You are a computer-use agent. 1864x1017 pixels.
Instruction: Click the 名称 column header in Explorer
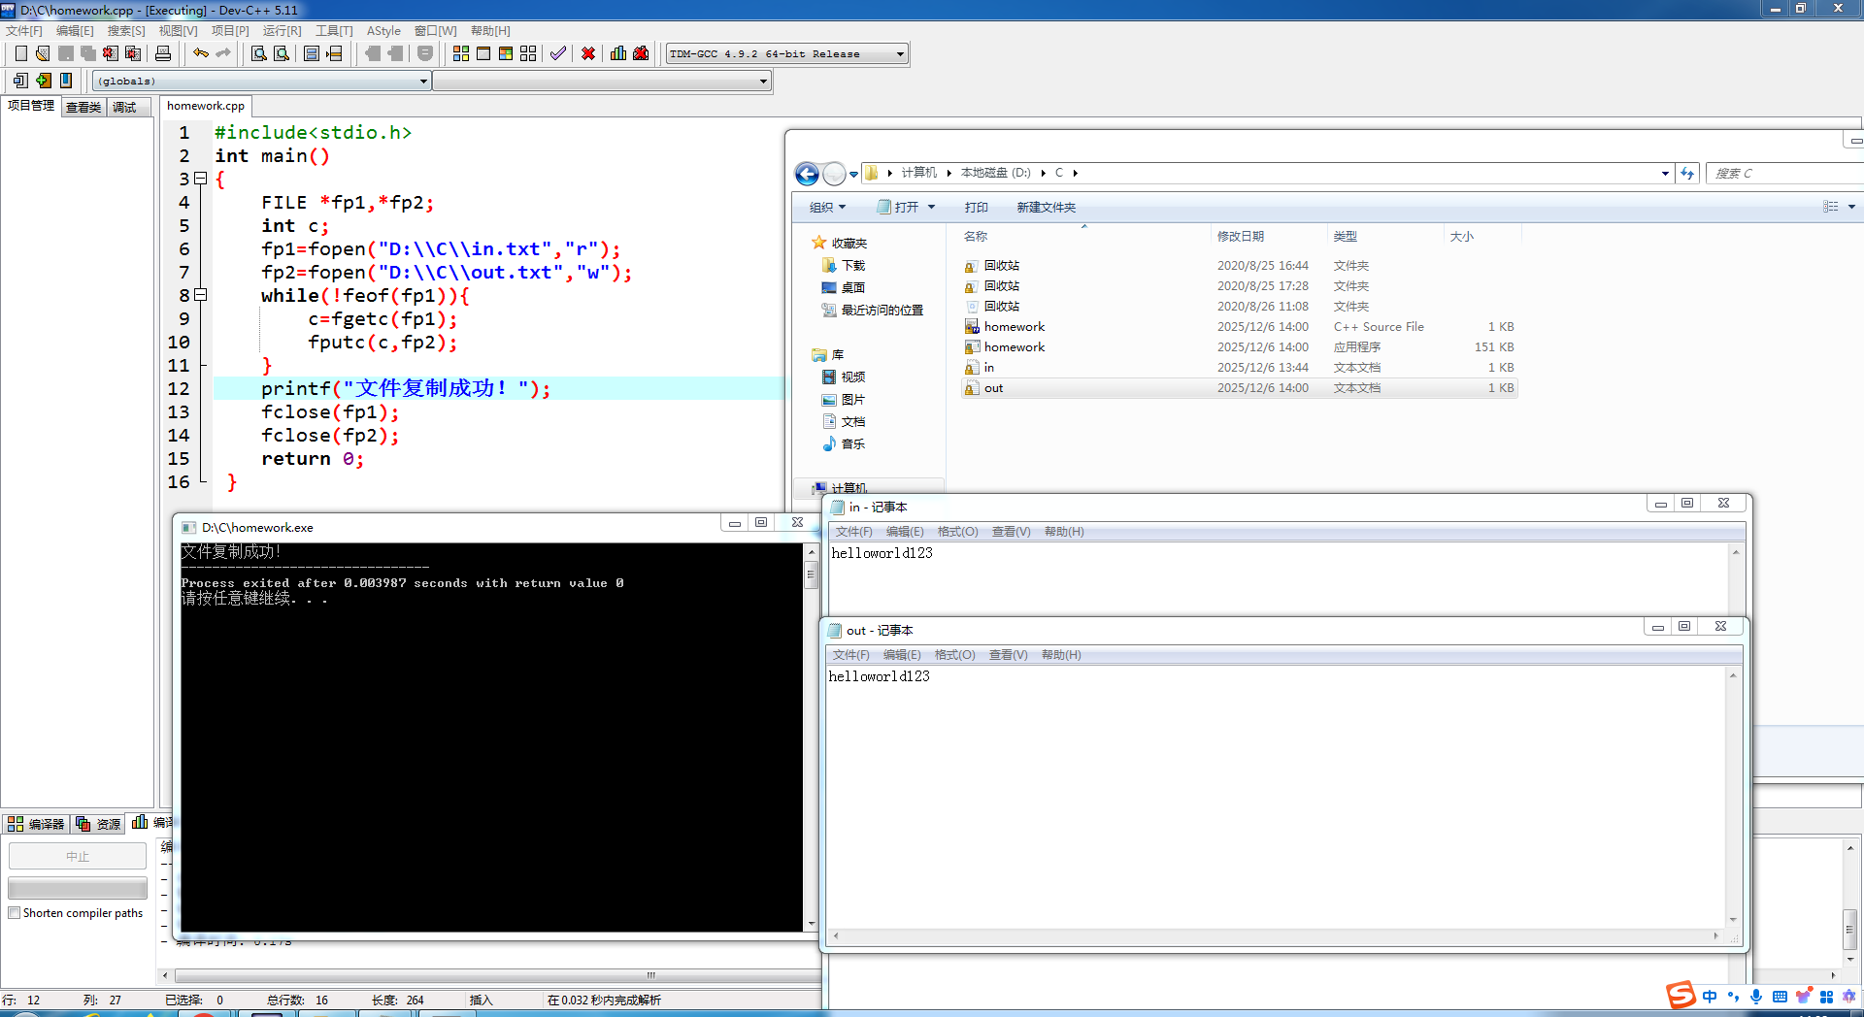point(976,236)
